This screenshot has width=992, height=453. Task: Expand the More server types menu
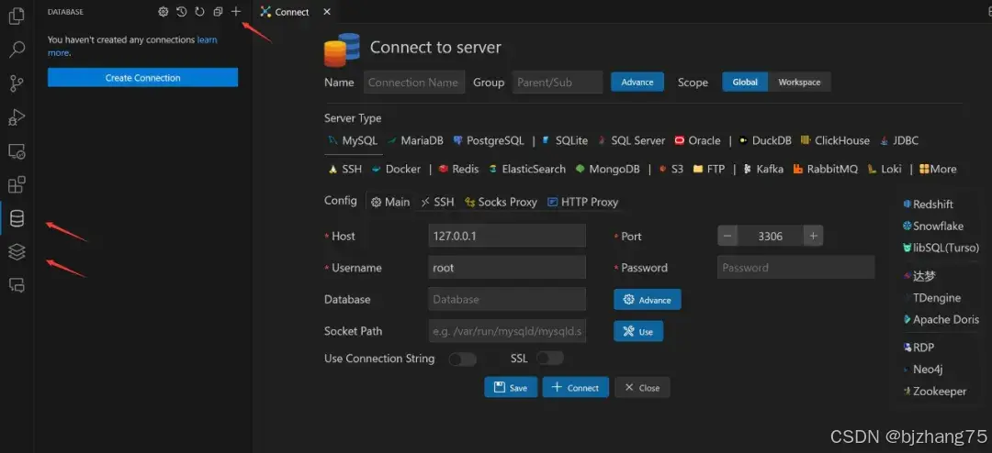click(938, 170)
